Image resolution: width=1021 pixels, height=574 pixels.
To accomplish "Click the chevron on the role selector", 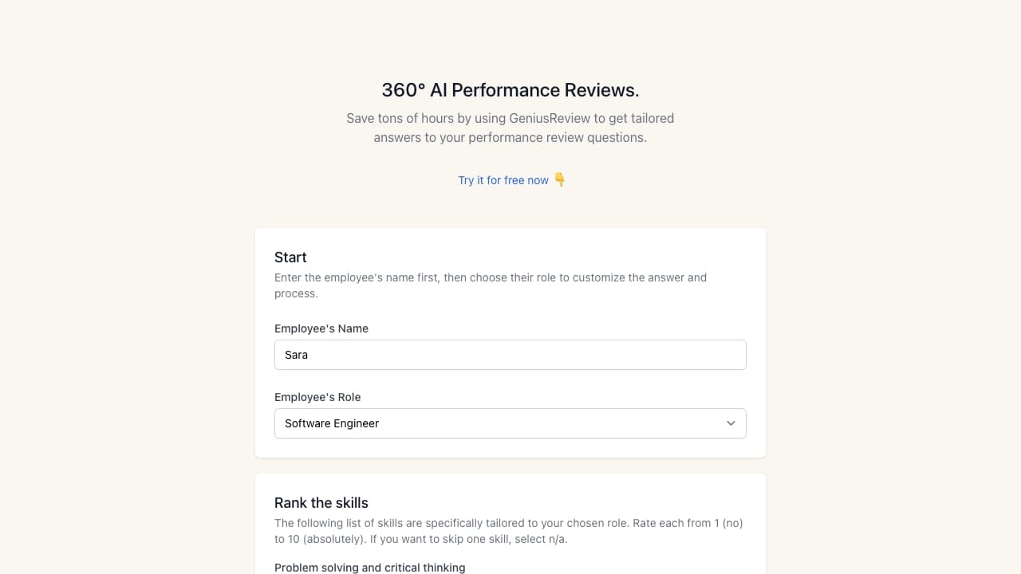I will click(731, 423).
